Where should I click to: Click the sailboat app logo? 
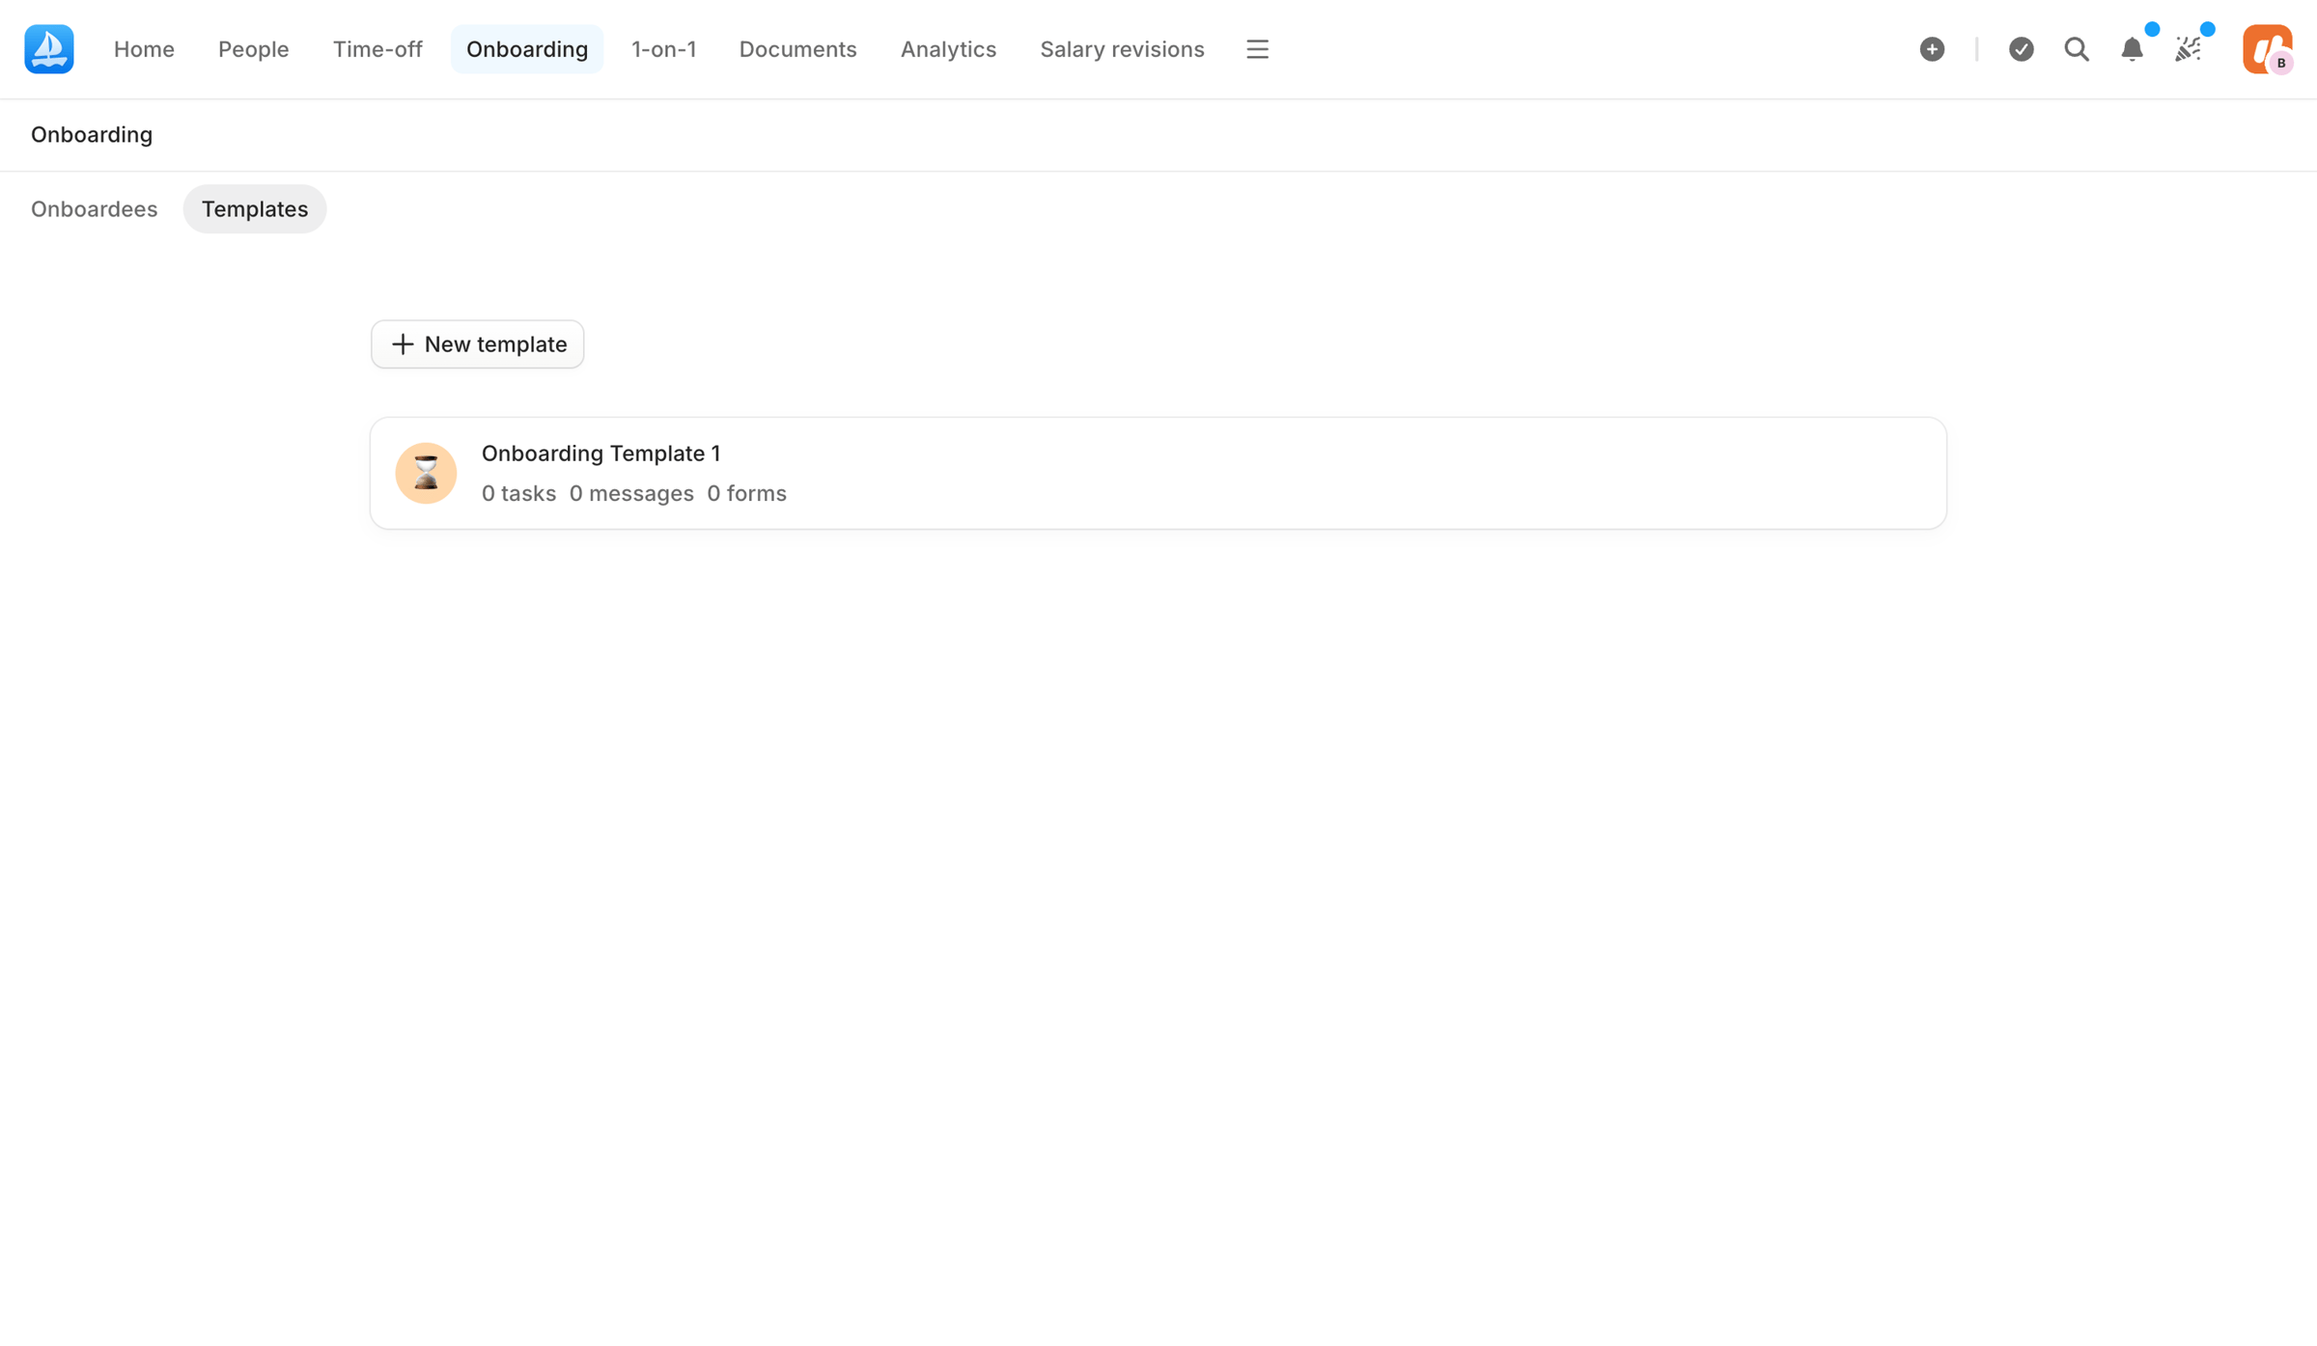[x=49, y=49]
